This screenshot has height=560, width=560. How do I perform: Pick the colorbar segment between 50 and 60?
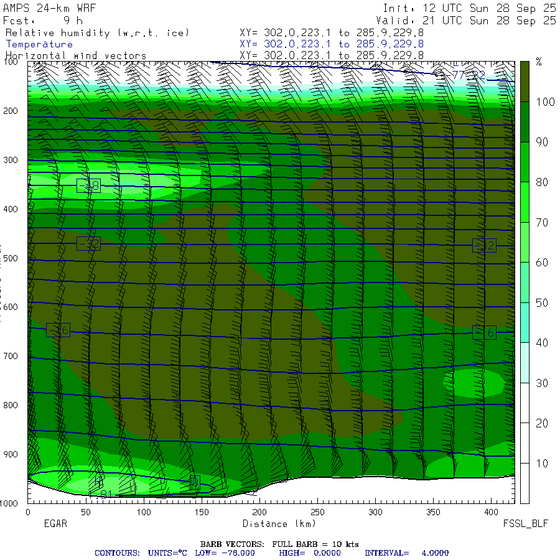525,282
